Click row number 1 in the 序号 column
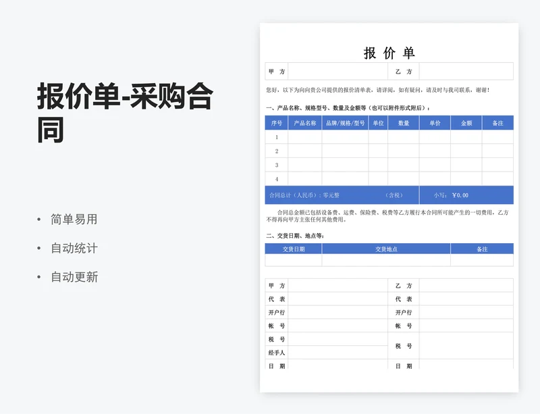540x414 pixels. click(277, 137)
